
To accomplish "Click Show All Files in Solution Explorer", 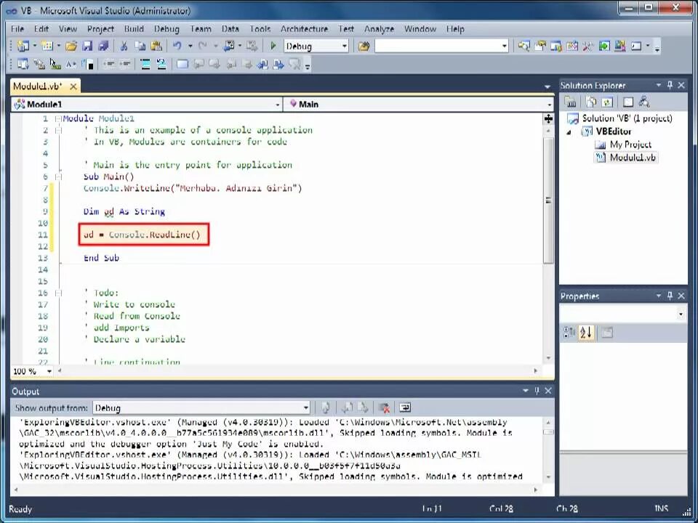I will tap(590, 102).
